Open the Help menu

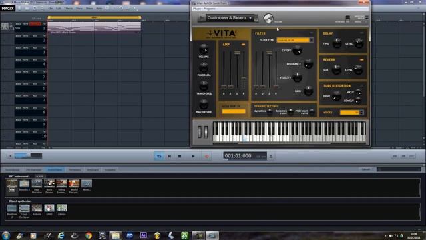(x=99, y=9)
